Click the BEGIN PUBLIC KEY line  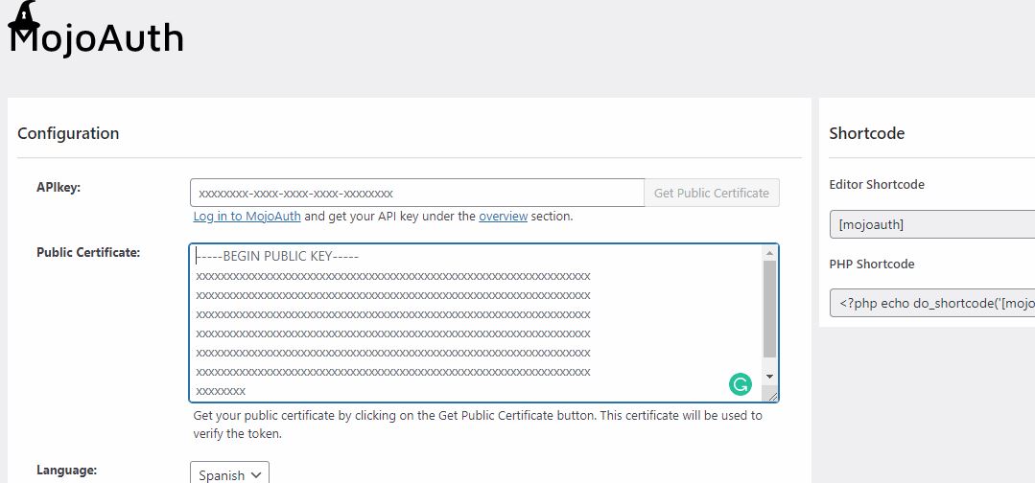click(277, 256)
